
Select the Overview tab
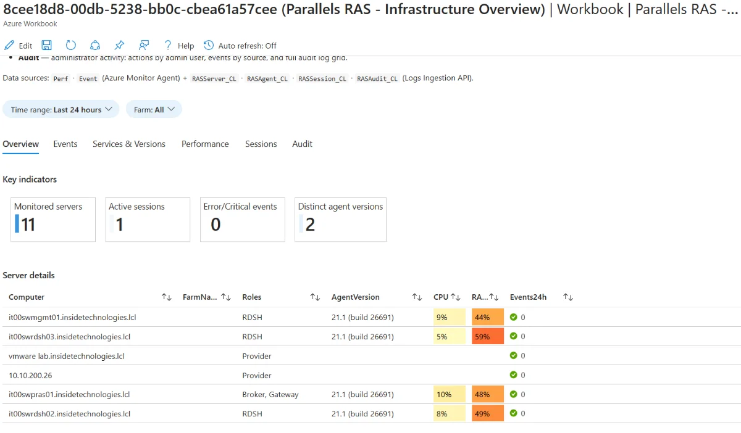coord(20,144)
